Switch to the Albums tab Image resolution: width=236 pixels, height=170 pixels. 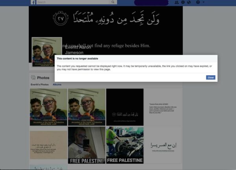coord(57,85)
